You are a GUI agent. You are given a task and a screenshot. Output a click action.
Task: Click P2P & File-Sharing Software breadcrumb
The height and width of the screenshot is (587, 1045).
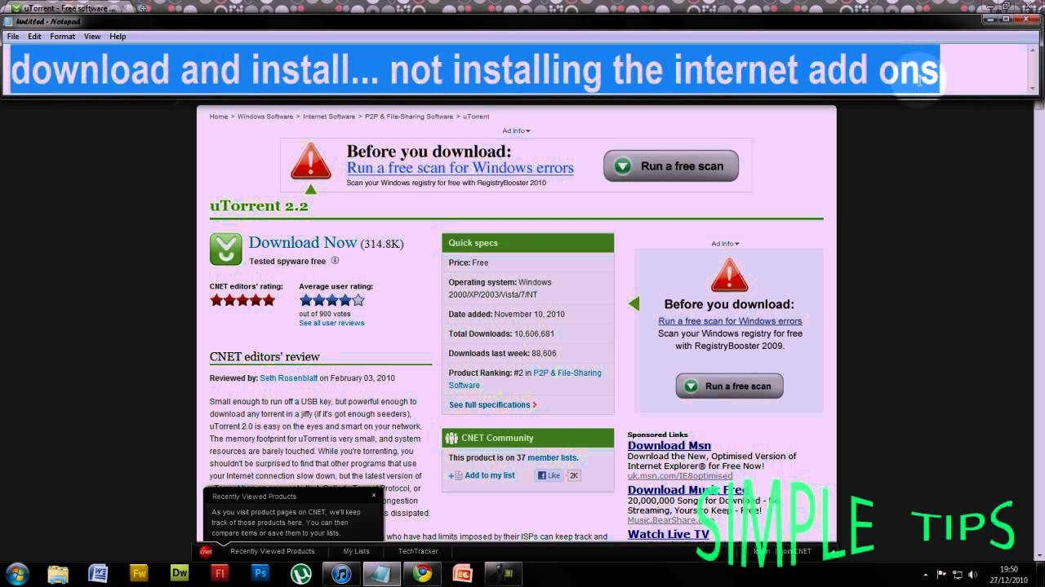pos(409,117)
